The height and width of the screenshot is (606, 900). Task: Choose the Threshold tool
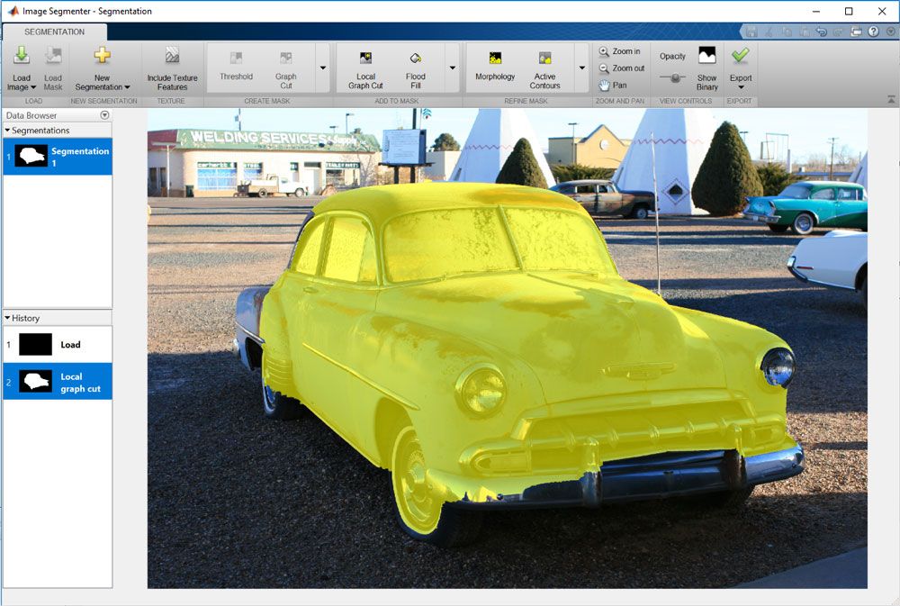coord(236,68)
